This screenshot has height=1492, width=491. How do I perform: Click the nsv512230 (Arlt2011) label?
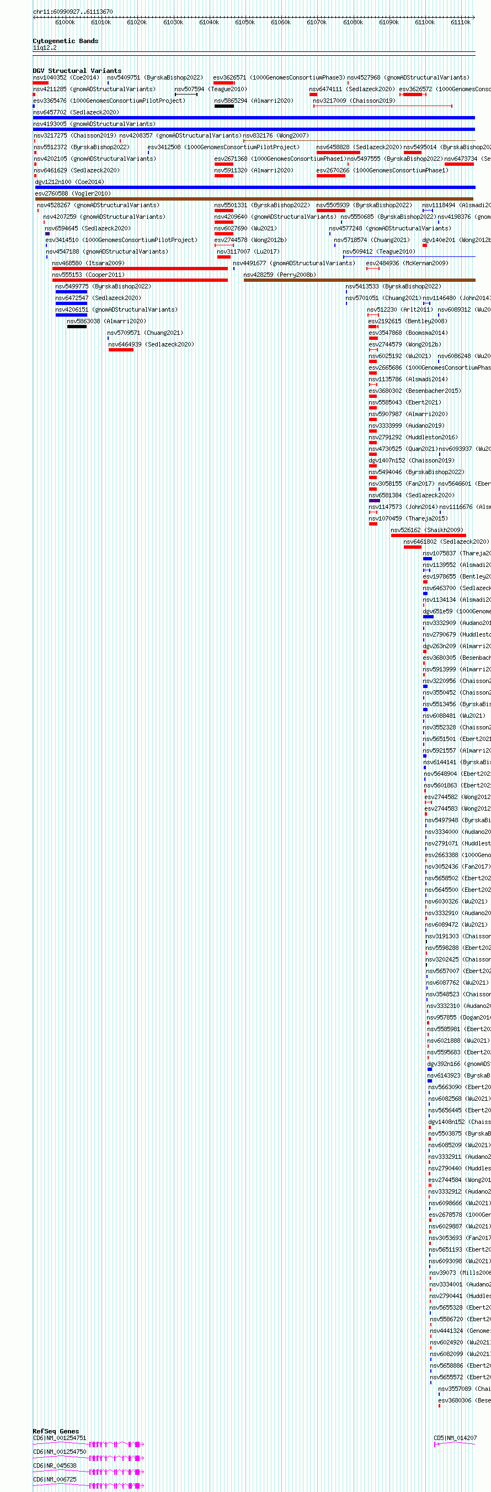(x=399, y=309)
